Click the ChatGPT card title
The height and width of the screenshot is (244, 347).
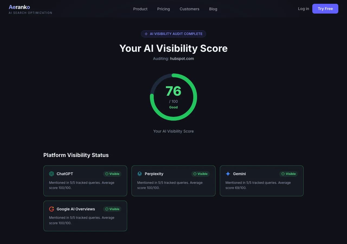[65, 174]
